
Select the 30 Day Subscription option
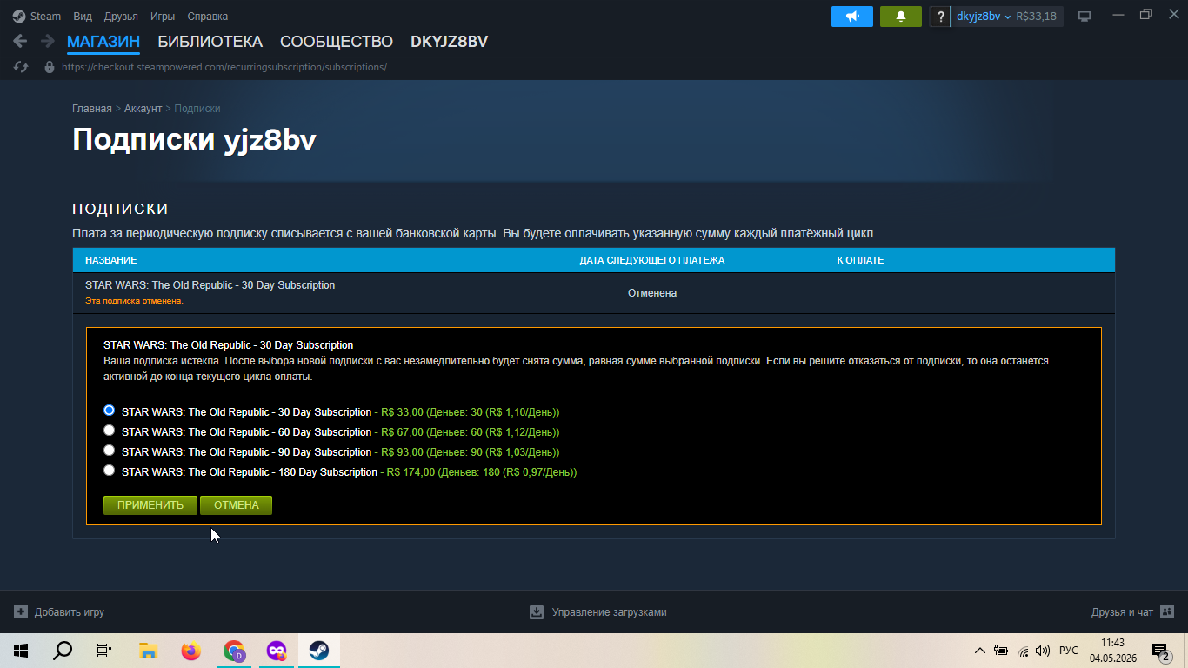pos(109,411)
